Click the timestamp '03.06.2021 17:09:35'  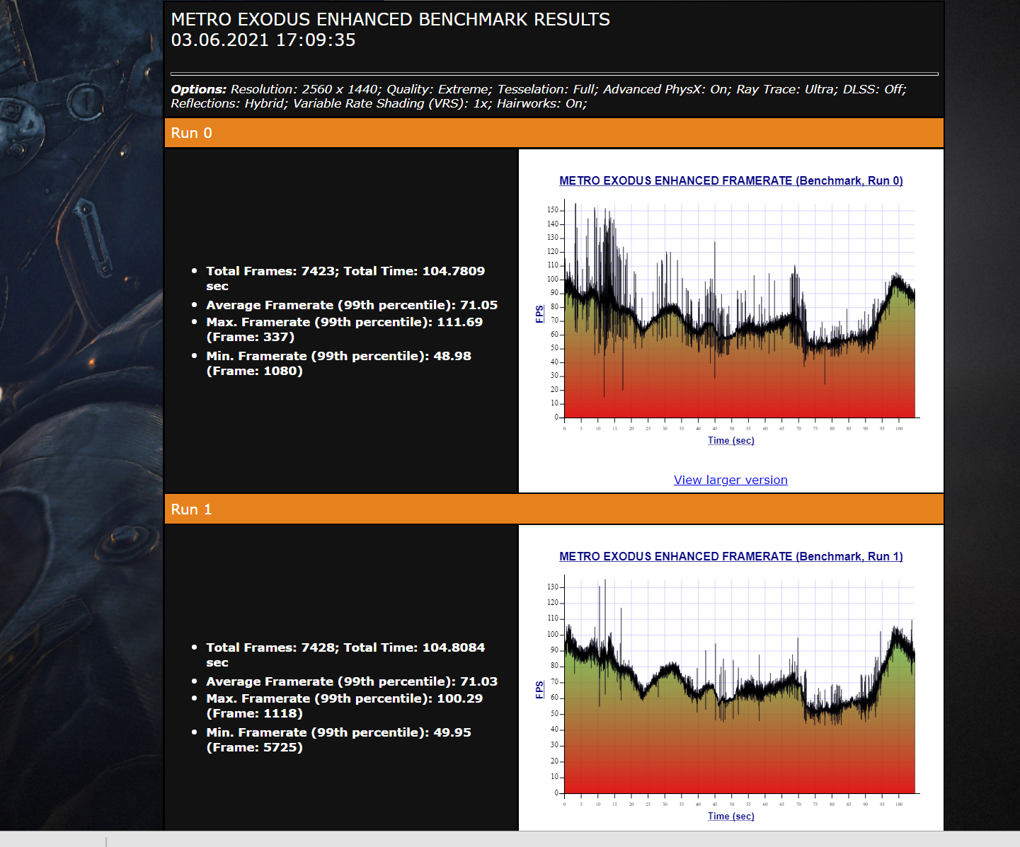263,40
